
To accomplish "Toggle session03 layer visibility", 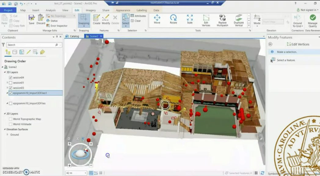I will [10, 88].
